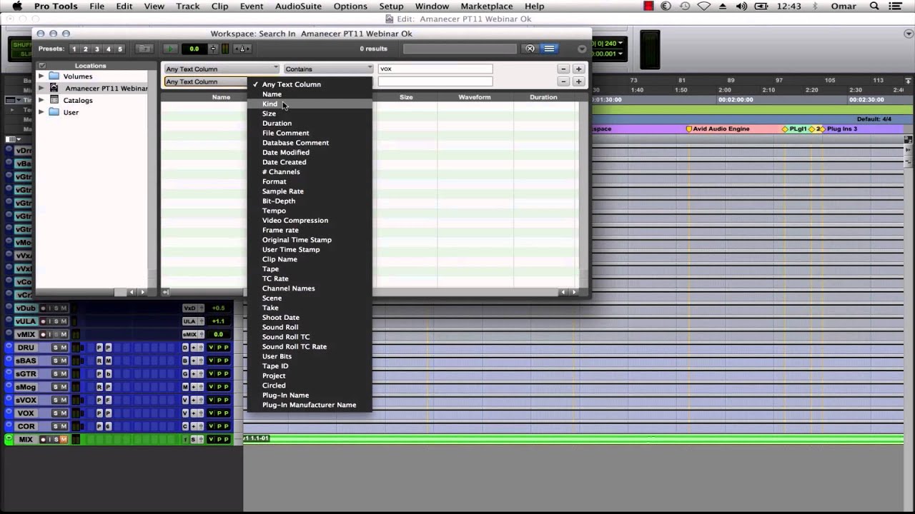This screenshot has height=514, width=915.
Task: Click the empty second search text field
Action: (x=435, y=81)
